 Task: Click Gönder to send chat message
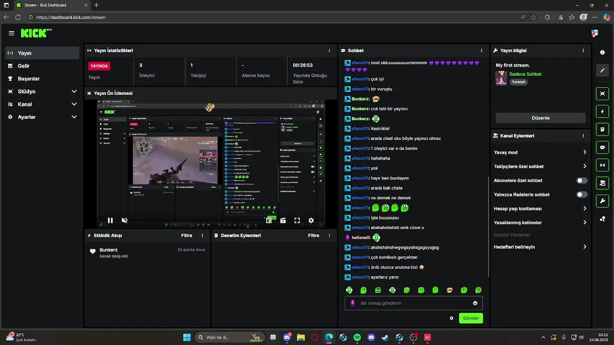click(471, 318)
